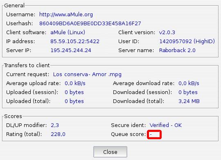
Task: Select IP address value 85.59.105.22:5422
Action: [75, 42]
